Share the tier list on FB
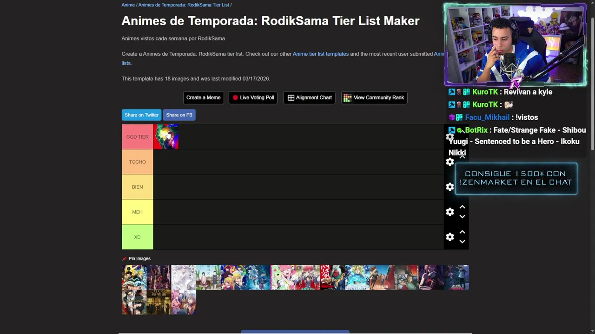The height and width of the screenshot is (334, 595). (x=179, y=115)
